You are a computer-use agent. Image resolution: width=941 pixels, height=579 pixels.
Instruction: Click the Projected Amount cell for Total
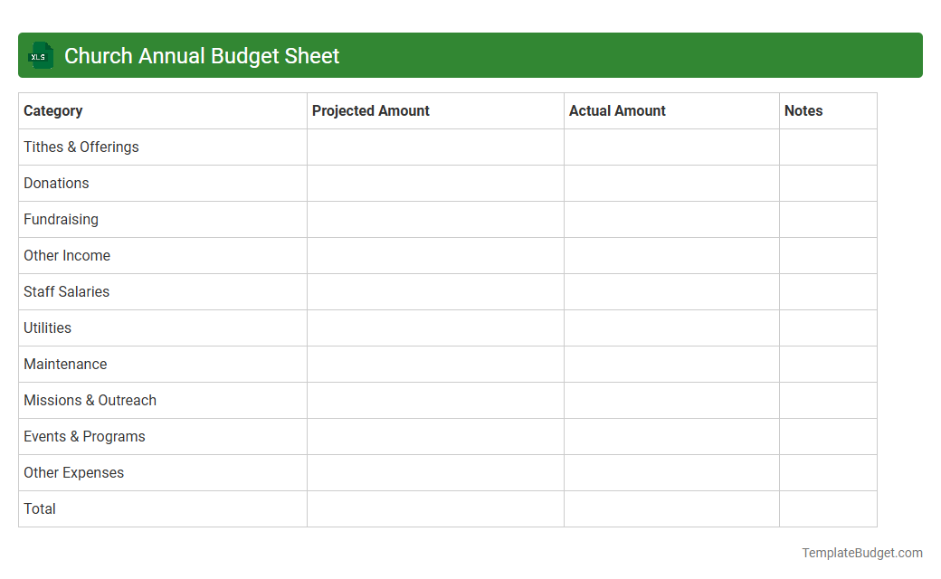point(434,508)
